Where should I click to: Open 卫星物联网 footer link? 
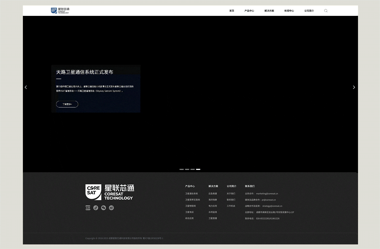(x=190, y=206)
